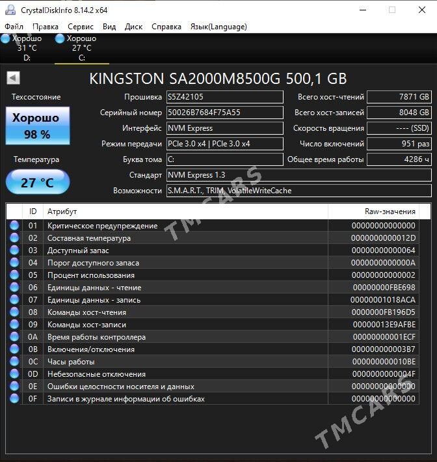Click status orb for Ошибки целостности носителя row
Screen dimensions: 437x462
pos(14,387)
